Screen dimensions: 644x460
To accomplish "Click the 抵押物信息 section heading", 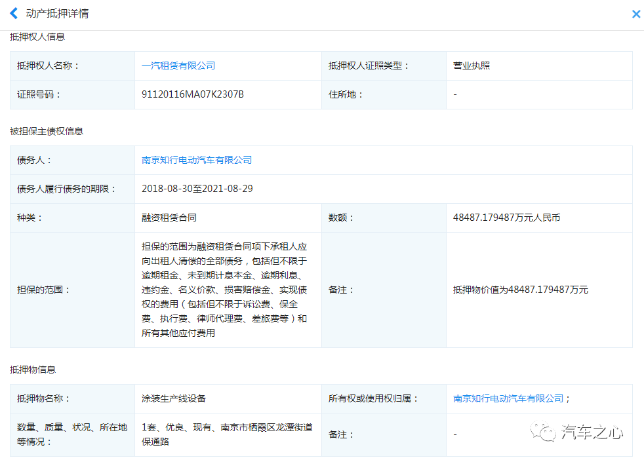I will click(x=33, y=370).
